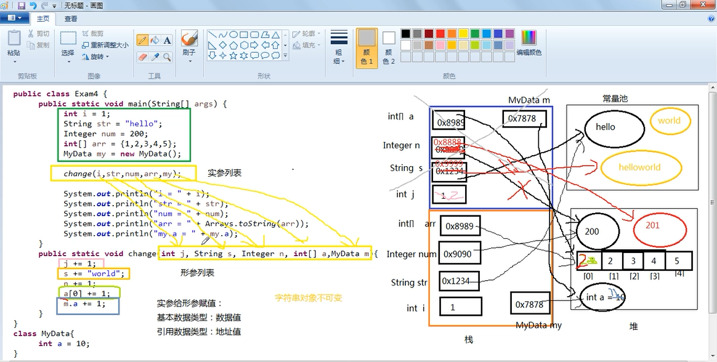Select the Color picker eyedropper tool
Screen dimensions: 717x362
(156, 55)
